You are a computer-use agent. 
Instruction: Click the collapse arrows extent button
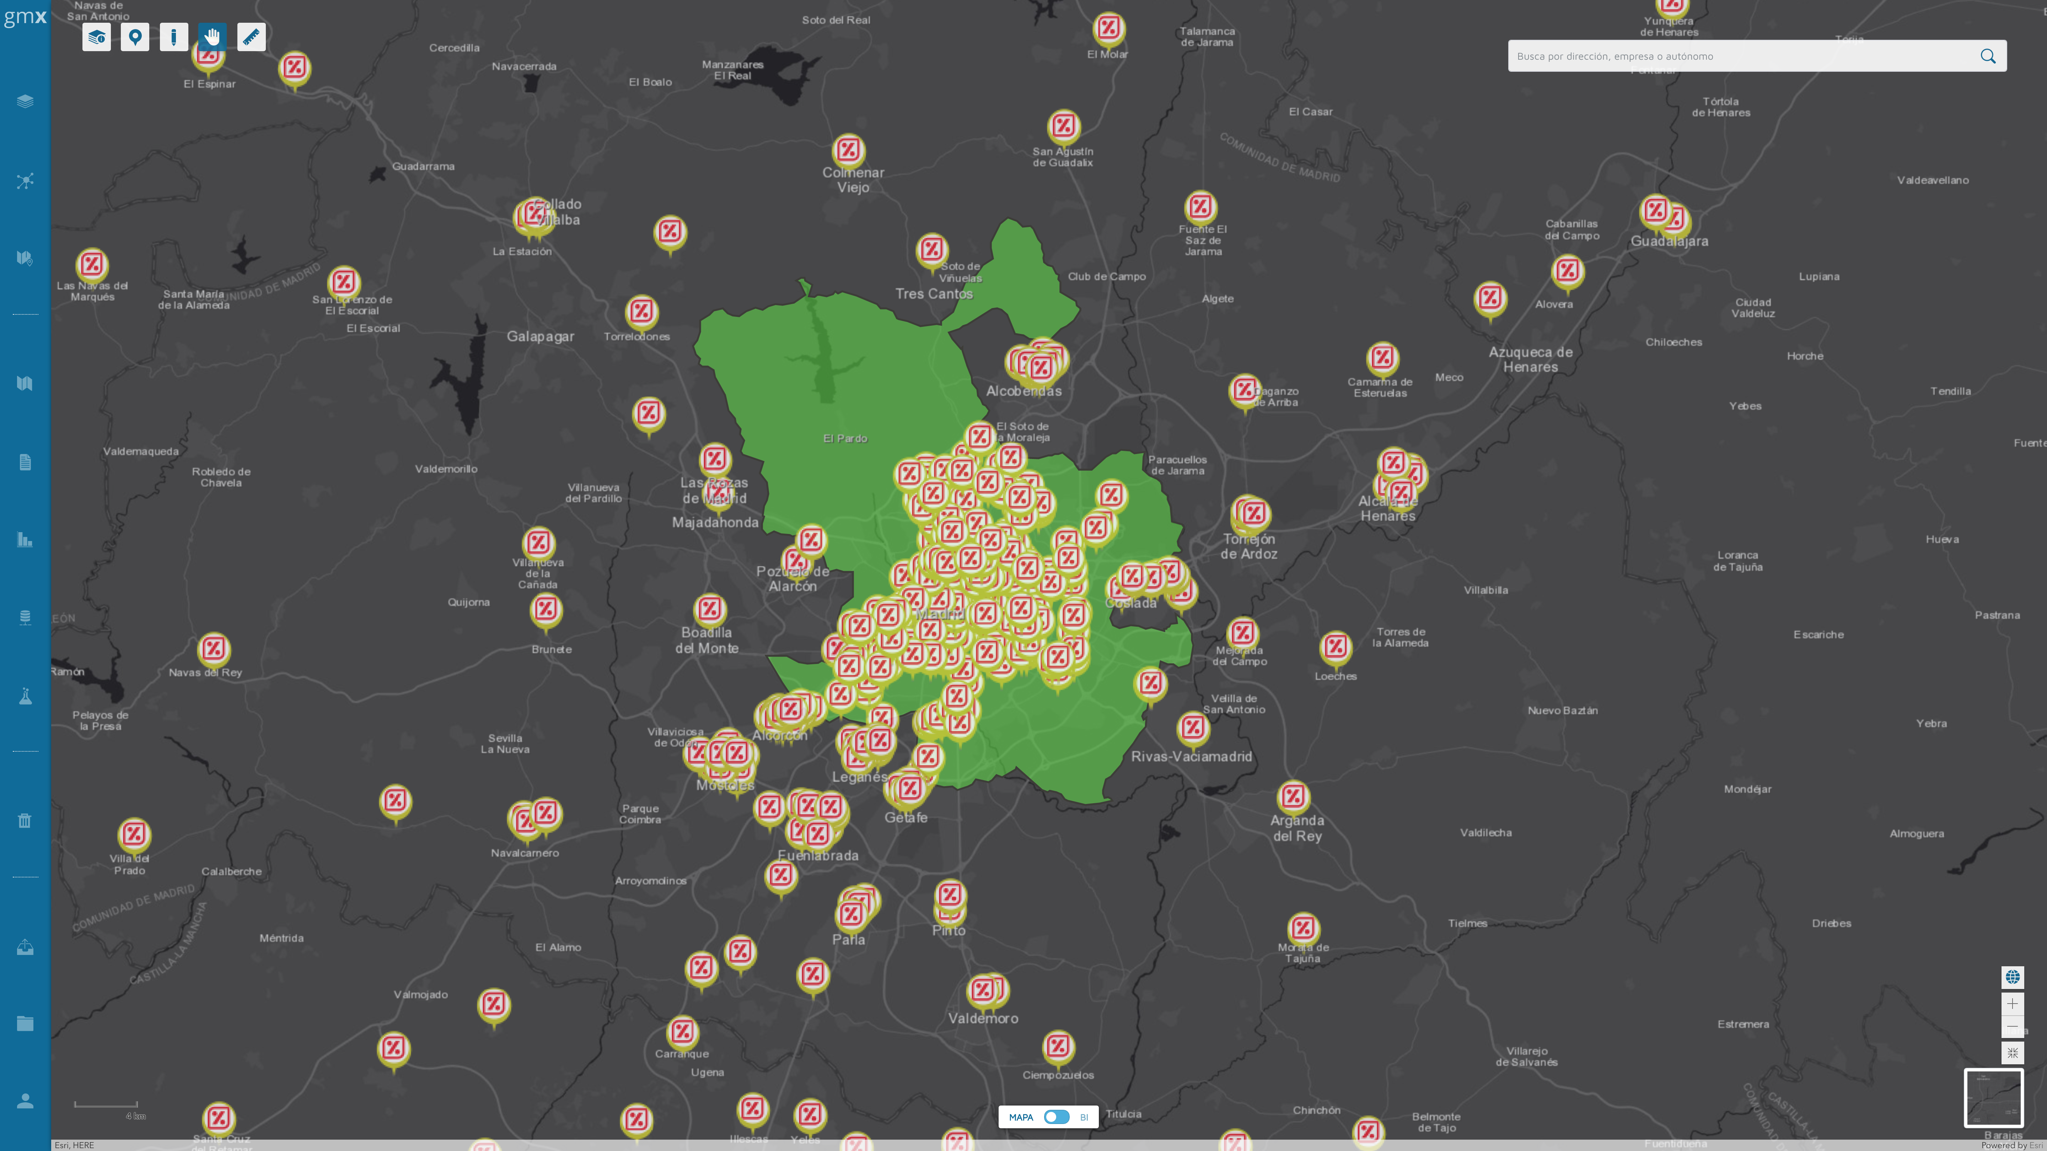2012,1053
